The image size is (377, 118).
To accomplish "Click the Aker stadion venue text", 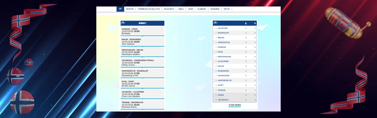I will (128, 44).
